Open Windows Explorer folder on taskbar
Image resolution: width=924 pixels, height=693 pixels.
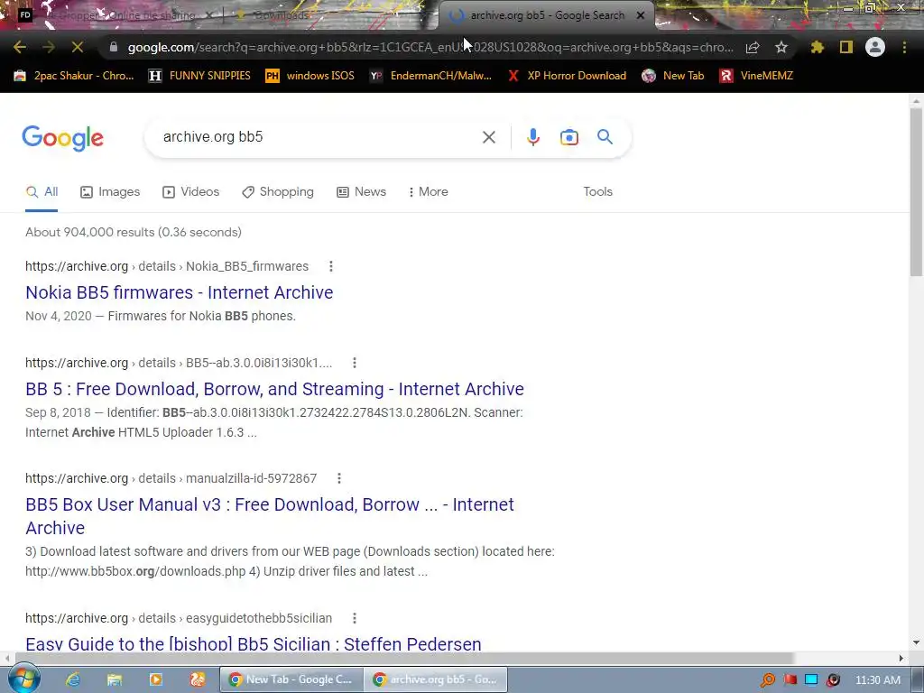tap(115, 679)
